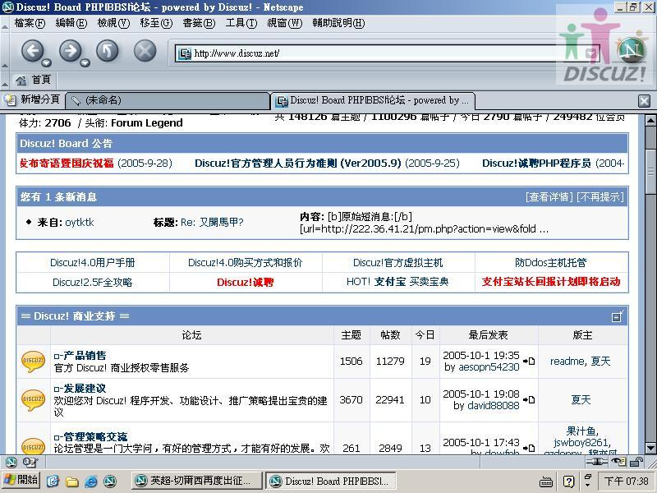Switch to the 英超-切爾西再度出征 taskbar window

pos(196,481)
